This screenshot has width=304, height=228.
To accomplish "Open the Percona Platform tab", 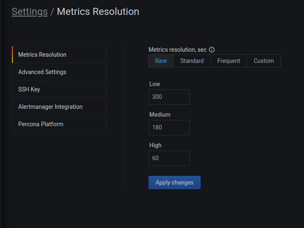I will 41,124.
